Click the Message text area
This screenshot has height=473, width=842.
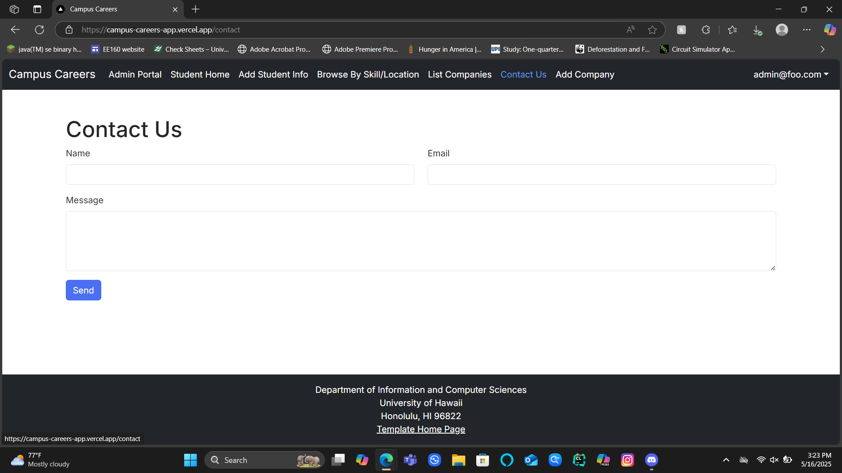tap(421, 241)
